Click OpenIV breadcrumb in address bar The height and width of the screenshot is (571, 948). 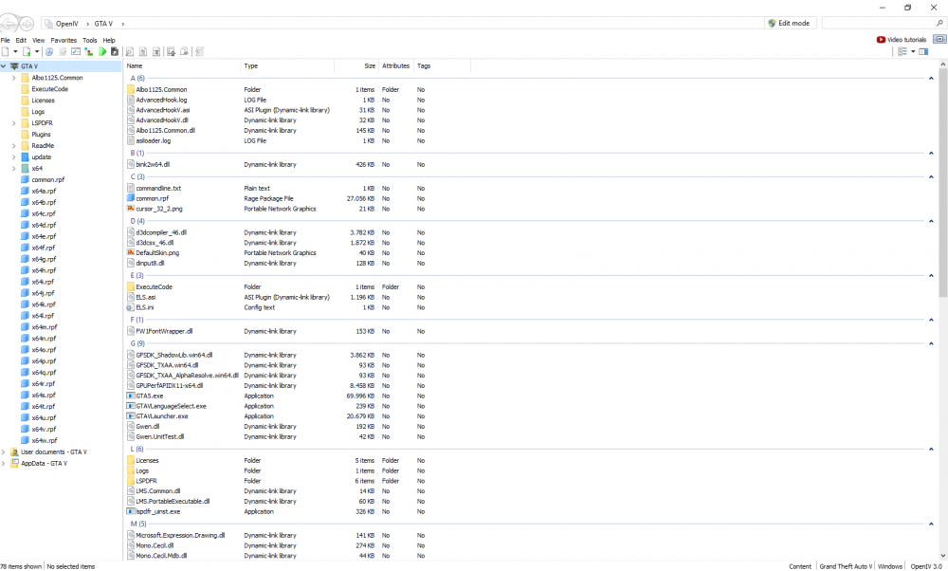(67, 24)
